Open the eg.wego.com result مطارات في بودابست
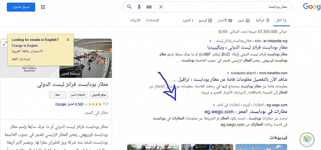 pos(246,111)
